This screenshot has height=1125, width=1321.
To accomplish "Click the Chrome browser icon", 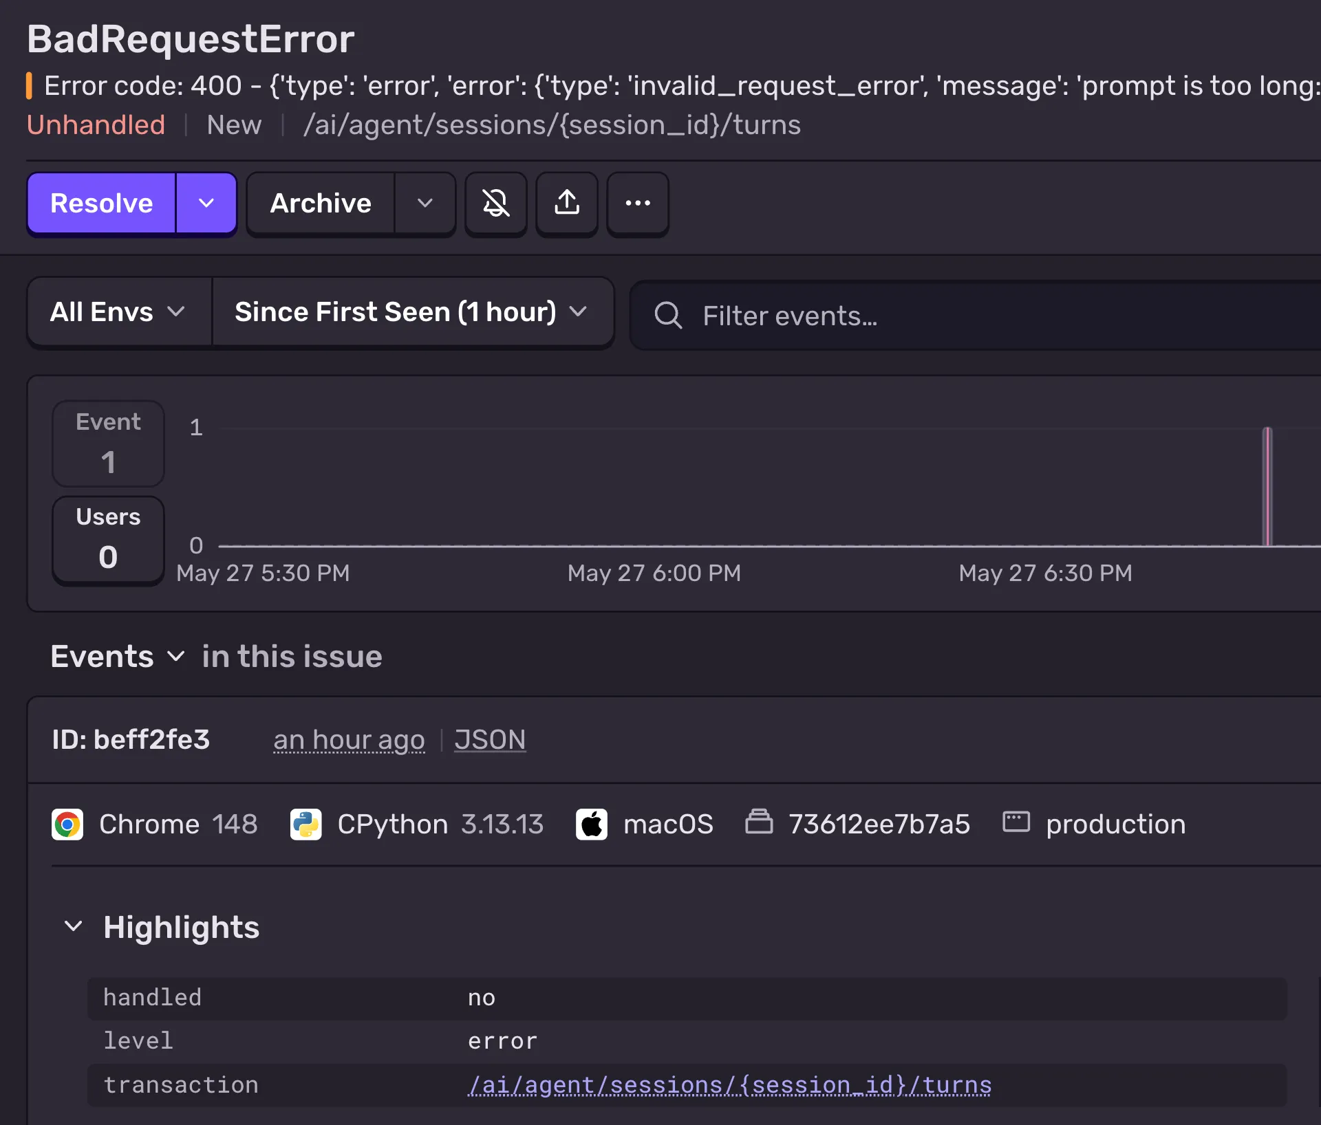I will click(x=67, y=824).
